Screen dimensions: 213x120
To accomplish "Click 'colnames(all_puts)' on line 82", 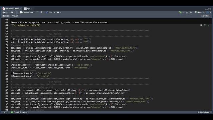I will pos(21,76).
